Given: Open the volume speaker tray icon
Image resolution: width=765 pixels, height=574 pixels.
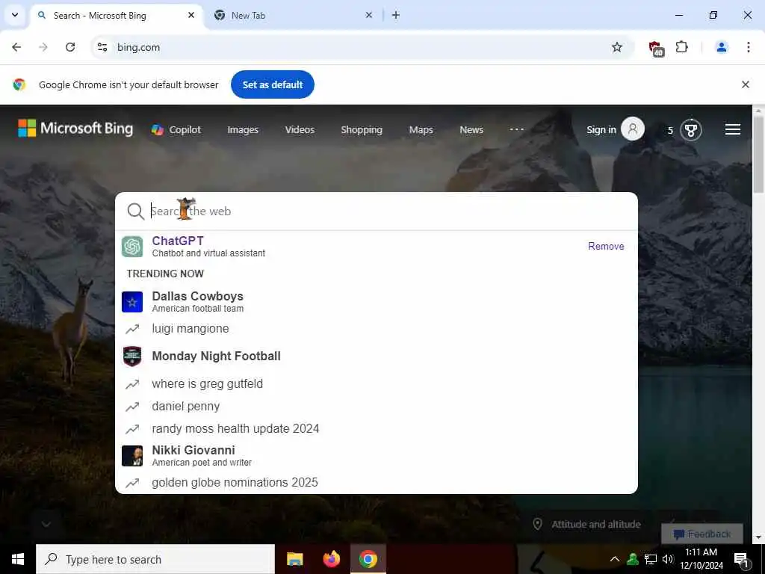Looking at the screenshot, I should tap(668, 559).
